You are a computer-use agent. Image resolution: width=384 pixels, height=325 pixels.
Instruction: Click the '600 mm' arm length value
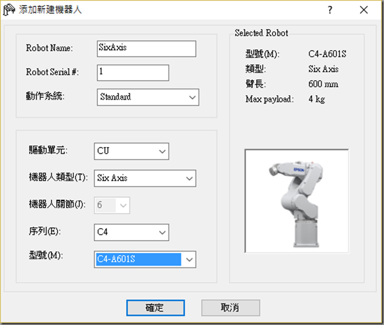[323, 84]
